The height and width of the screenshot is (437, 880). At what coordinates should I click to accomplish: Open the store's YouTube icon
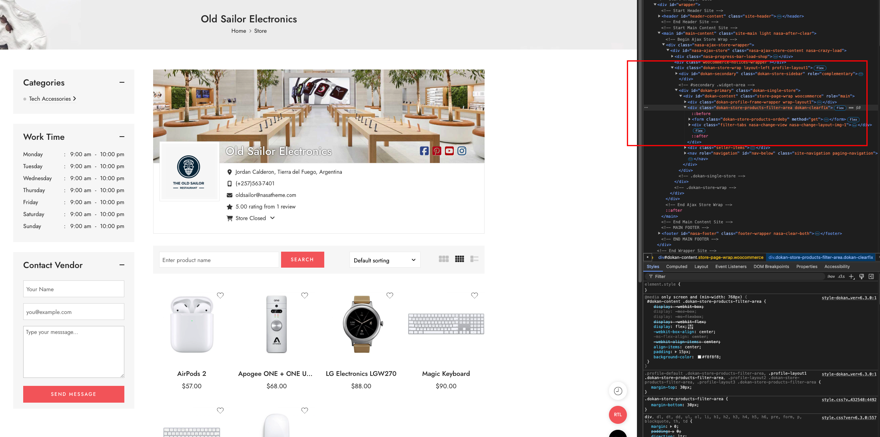tap(449, 151)
